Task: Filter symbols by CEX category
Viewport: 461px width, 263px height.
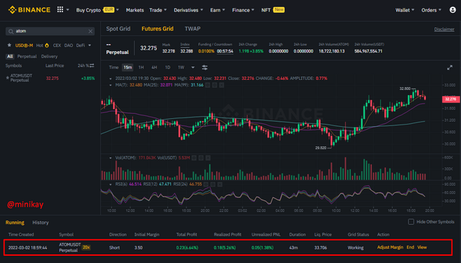Action: [57, 45]
